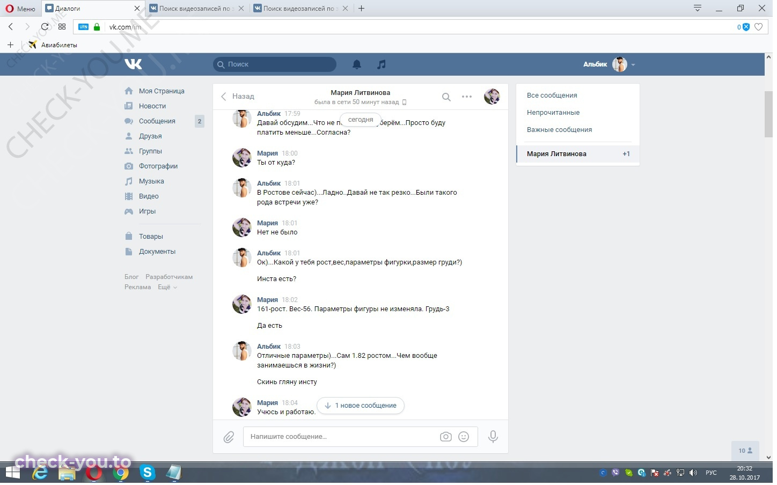Viewport: 777px width, 485px height.
Task: Switch to the second Поиск видеозаписей tab
Action: [300, 9]
